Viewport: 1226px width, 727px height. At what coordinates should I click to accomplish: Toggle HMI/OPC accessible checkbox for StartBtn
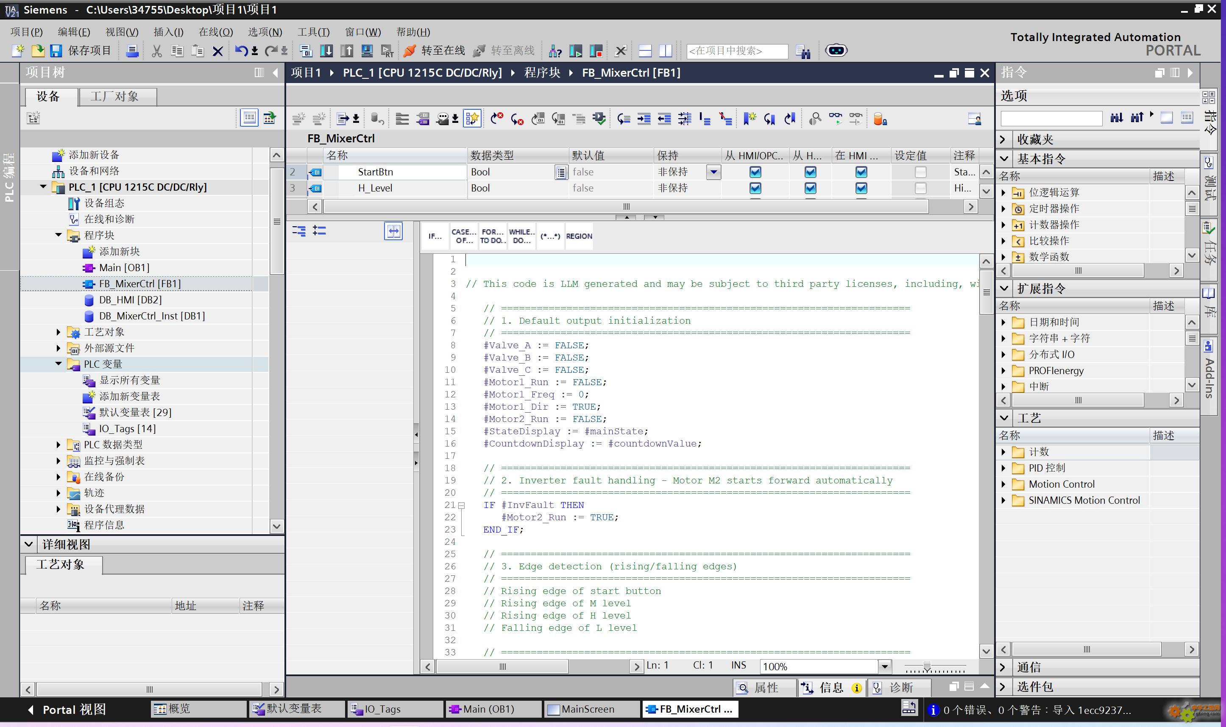(755, 172)
